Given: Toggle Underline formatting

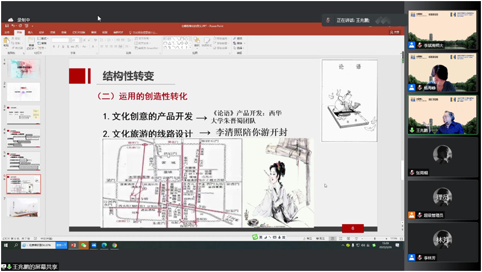Looking at the screenshot, I should click(x=63, y=47).
